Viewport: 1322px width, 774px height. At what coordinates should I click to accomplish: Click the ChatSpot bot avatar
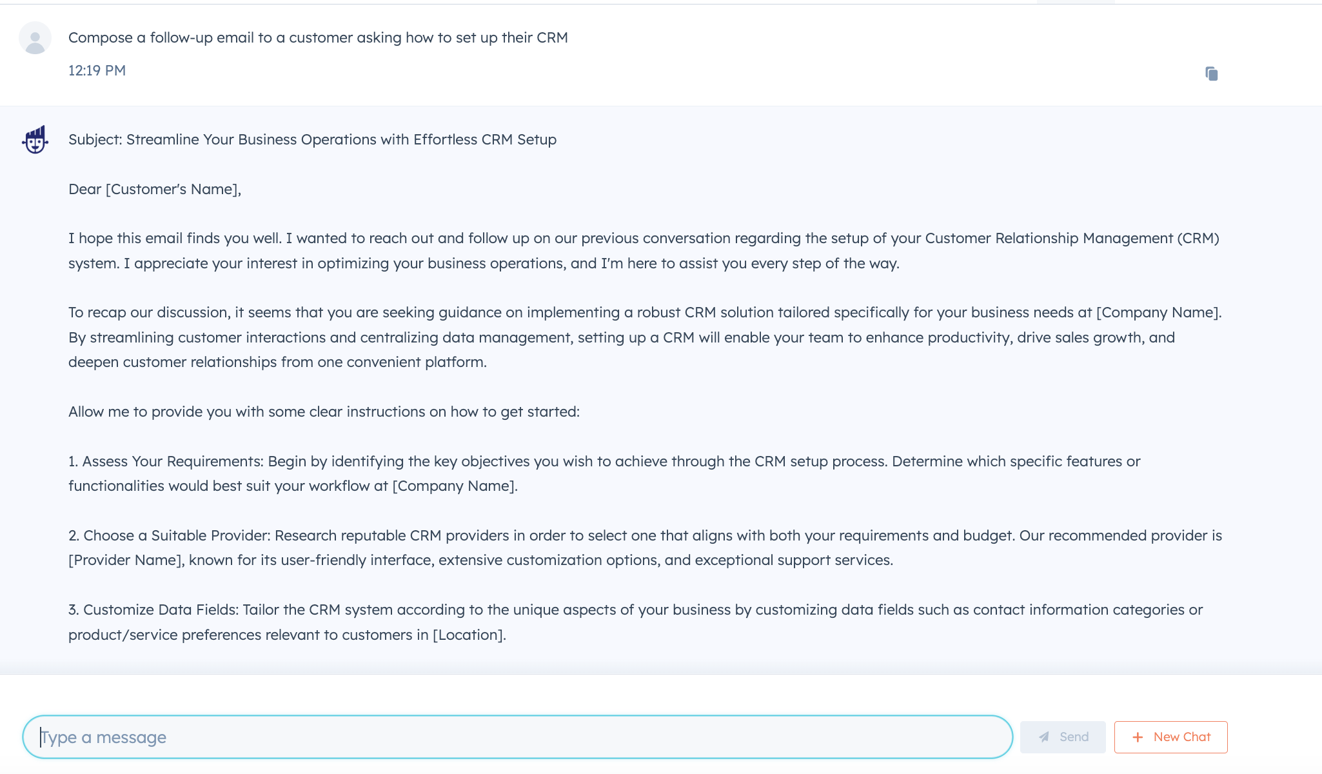click(35, 139)
